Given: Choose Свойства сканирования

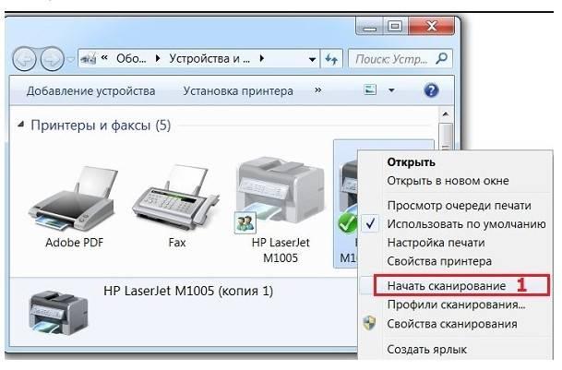Looking at the screenshot, I should pos(452,324).
